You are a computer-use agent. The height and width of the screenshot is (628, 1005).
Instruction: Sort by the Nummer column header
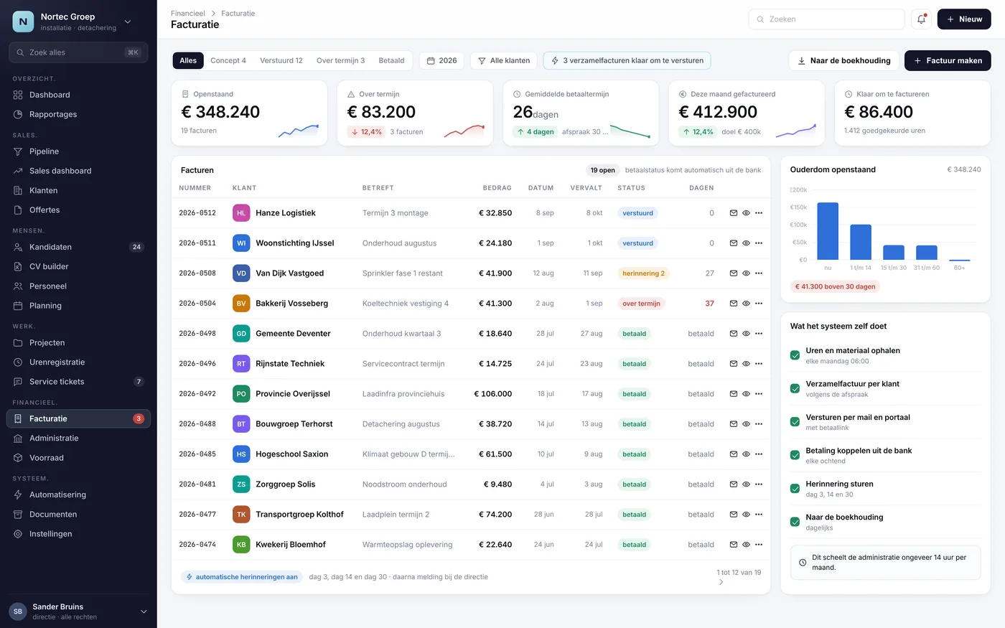pos(195,188)
